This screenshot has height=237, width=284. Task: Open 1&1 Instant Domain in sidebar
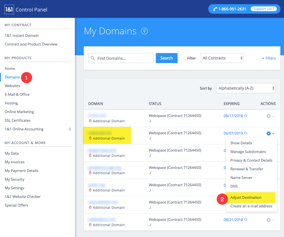coord(22,36)
